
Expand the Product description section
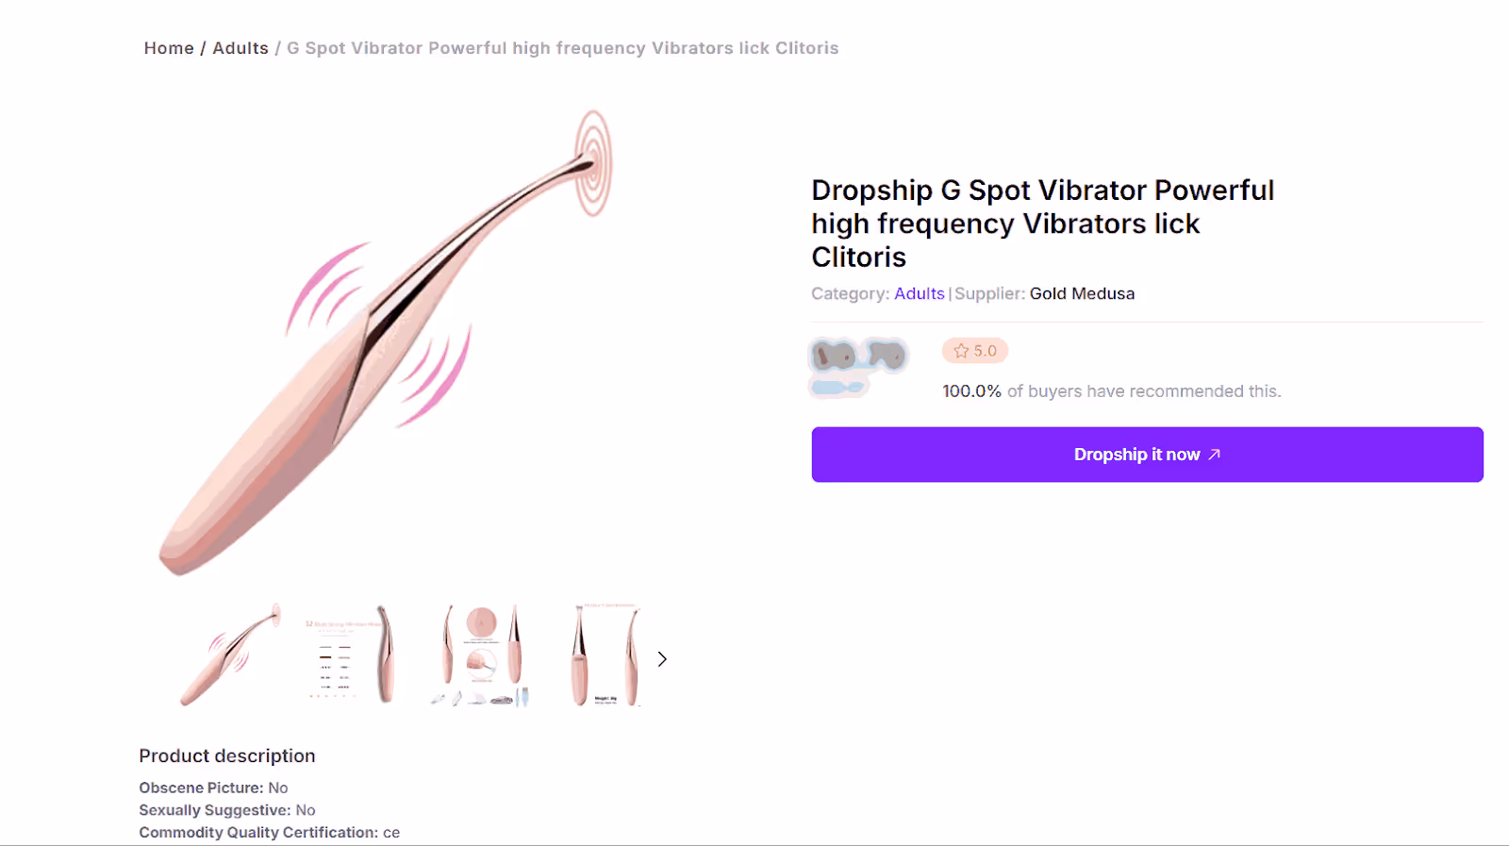[226, 755]
